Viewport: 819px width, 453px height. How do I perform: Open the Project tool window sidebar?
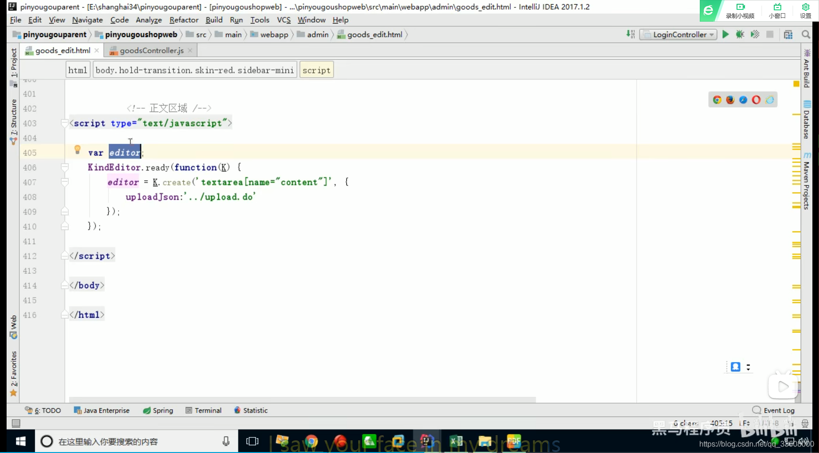(13, 67)
